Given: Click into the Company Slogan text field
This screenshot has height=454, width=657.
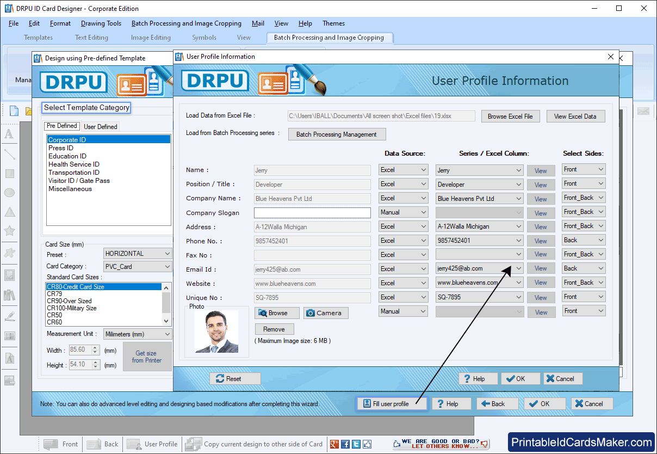Looking at the screenshot, I should point(312,213).
